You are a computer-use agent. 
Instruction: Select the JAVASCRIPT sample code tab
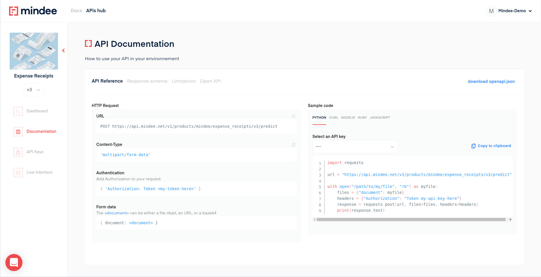tap(380, 117)
